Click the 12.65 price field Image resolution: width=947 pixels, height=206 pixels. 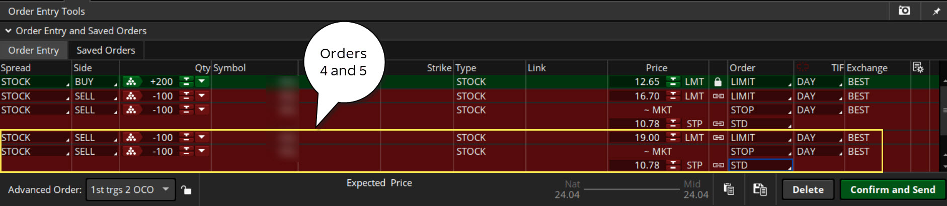point(637,81)
